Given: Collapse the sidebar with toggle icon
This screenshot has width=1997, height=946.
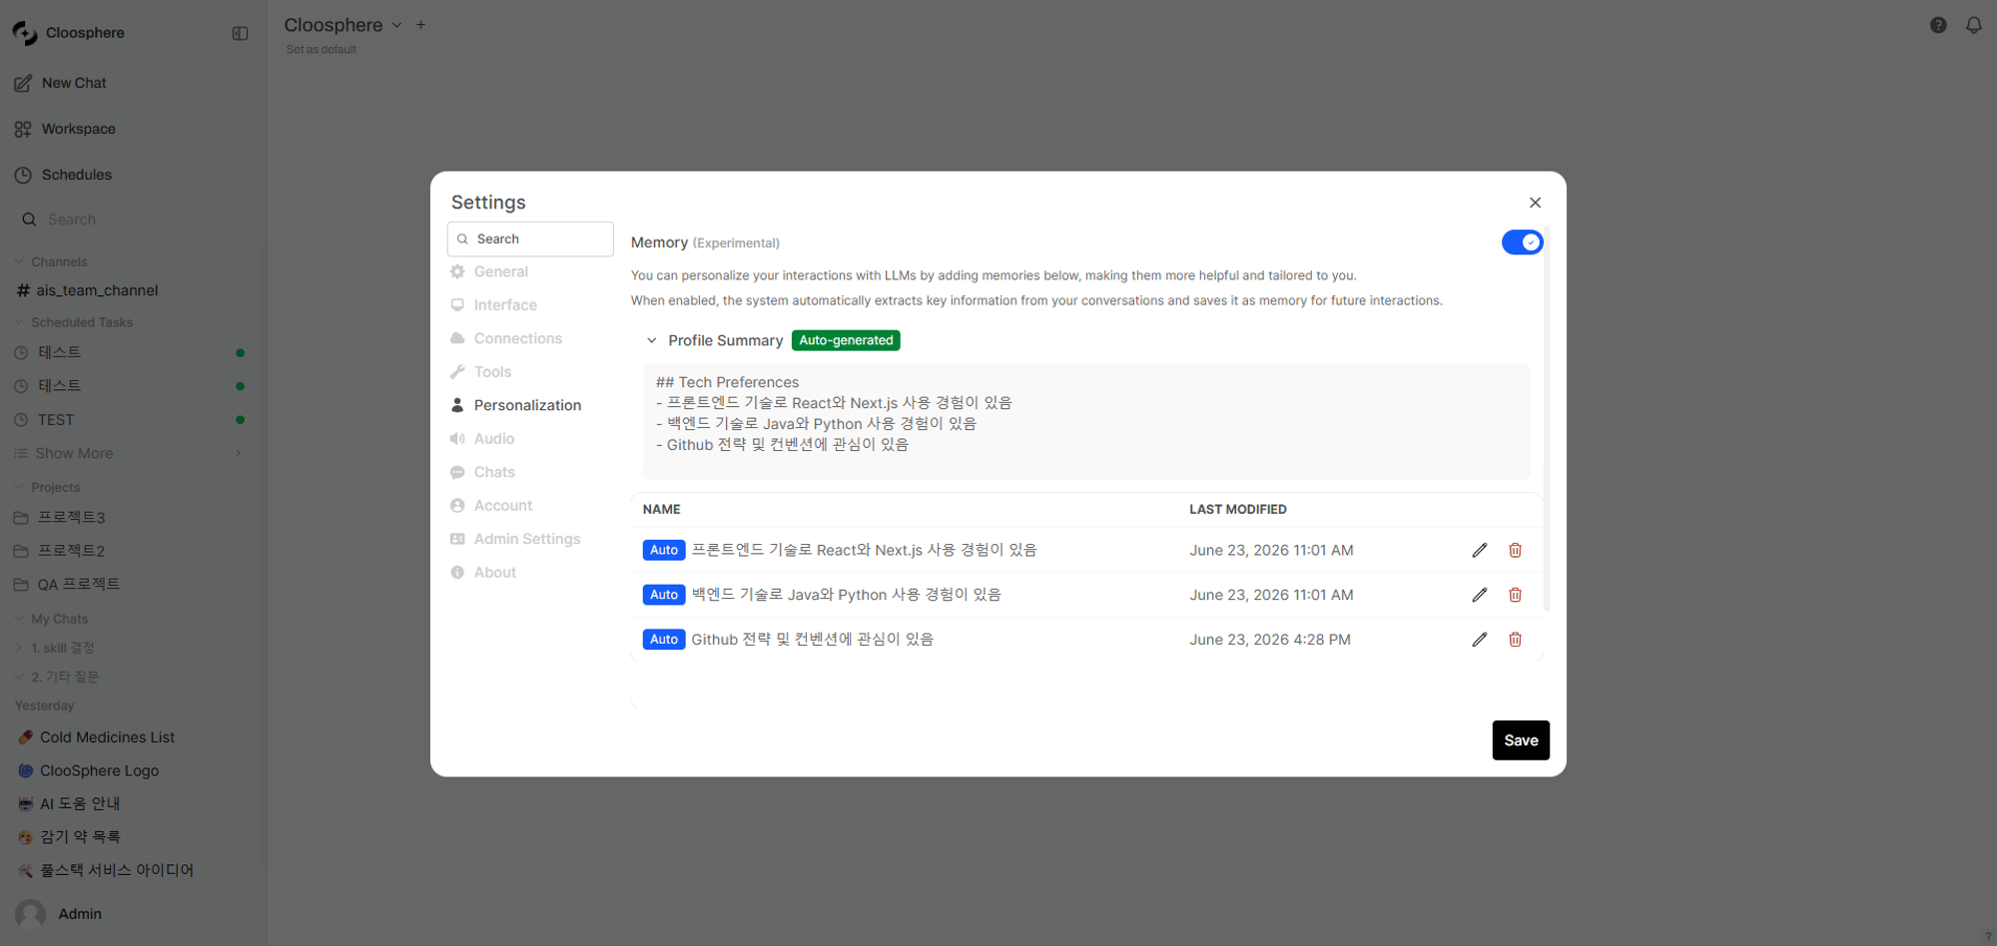Looking at the screenshot, I should coord(240,33).
